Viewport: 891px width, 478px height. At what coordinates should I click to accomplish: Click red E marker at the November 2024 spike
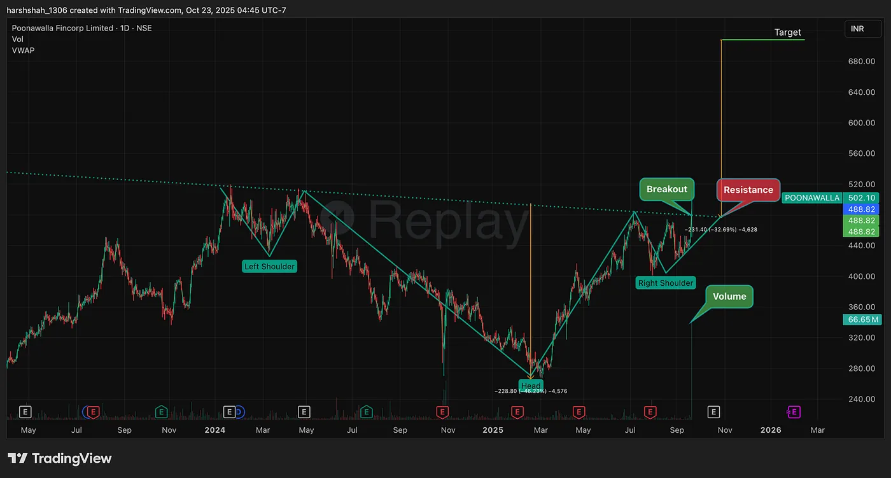pos(442,412)
